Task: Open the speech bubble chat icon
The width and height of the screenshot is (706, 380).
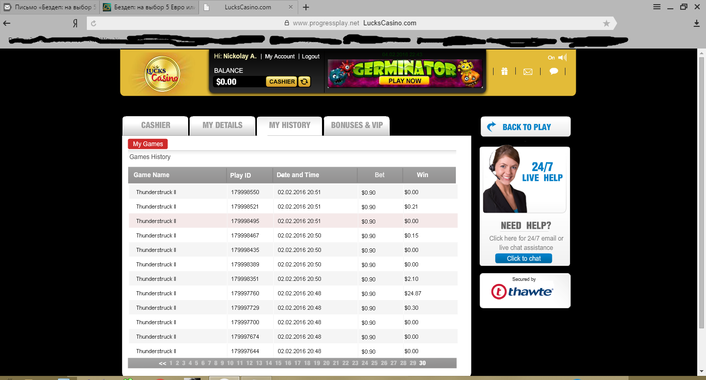Action: click(554, 71)
